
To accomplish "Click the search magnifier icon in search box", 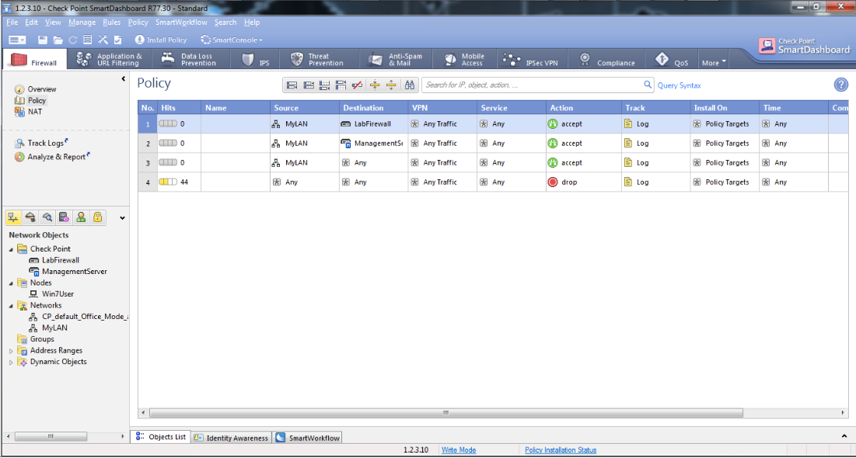I will click(648, 85).
